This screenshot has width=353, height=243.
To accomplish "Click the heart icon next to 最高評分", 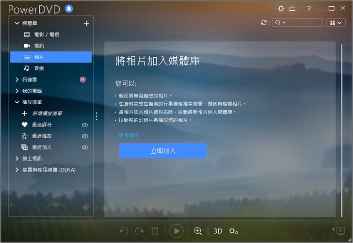I will point(25,125).
